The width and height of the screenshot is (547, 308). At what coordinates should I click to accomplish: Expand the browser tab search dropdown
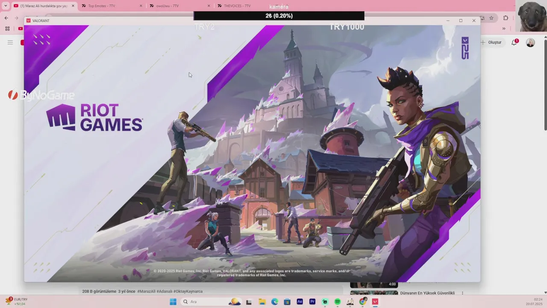[x=6, y=6]
